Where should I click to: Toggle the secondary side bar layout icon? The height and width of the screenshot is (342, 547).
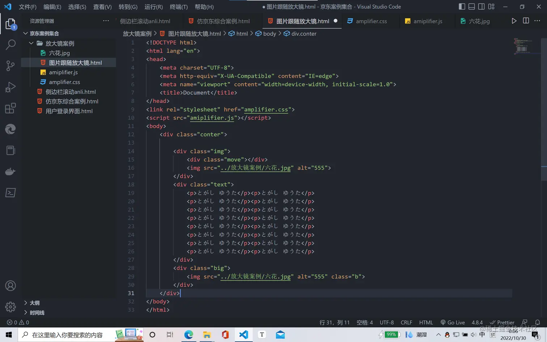pyautogui.click(x=482, y=7)
